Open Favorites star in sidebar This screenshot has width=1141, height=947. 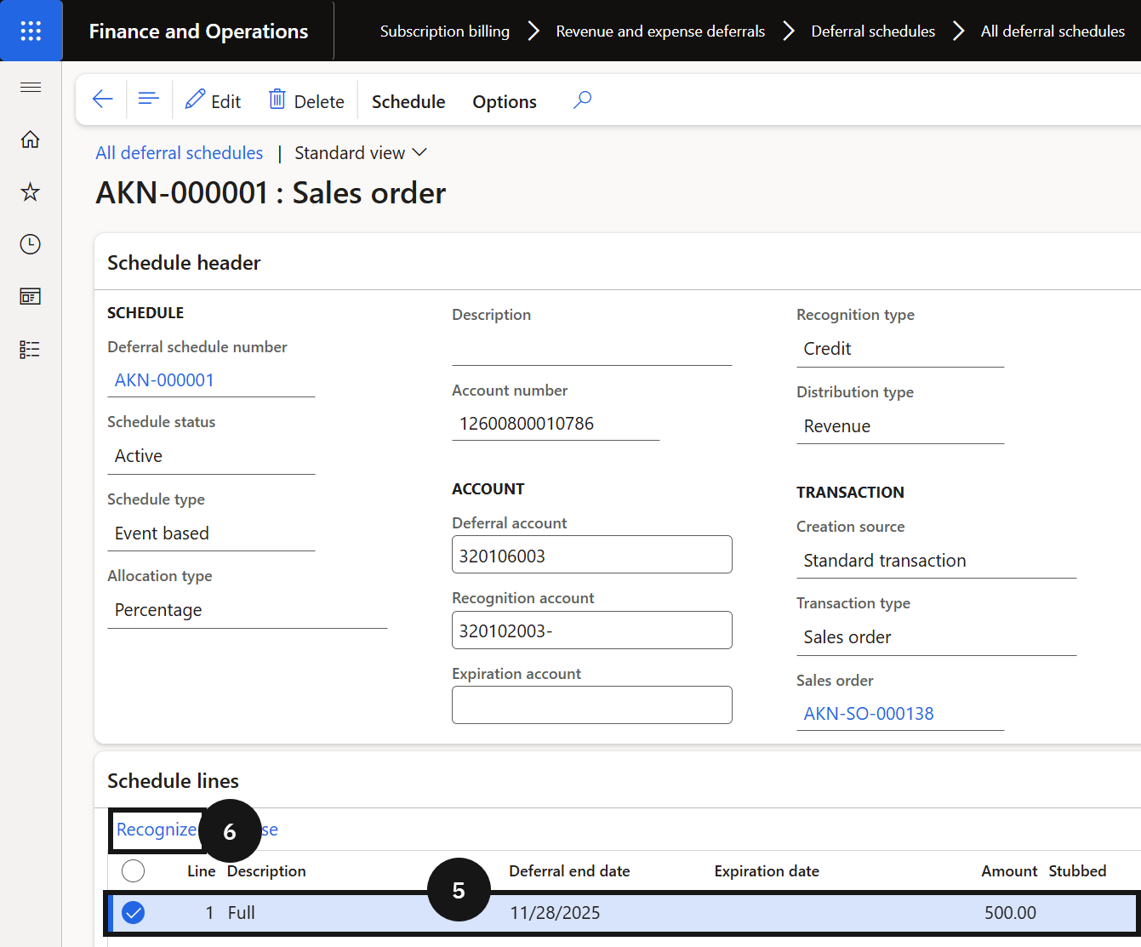(x=31, y=192)
